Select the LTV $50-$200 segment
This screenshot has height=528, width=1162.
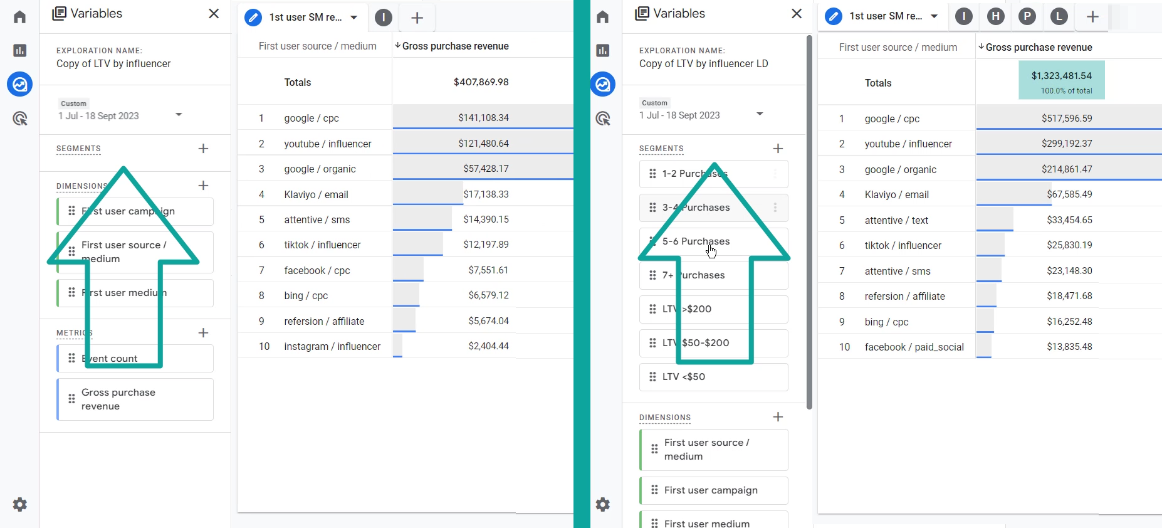pos(714,343)
